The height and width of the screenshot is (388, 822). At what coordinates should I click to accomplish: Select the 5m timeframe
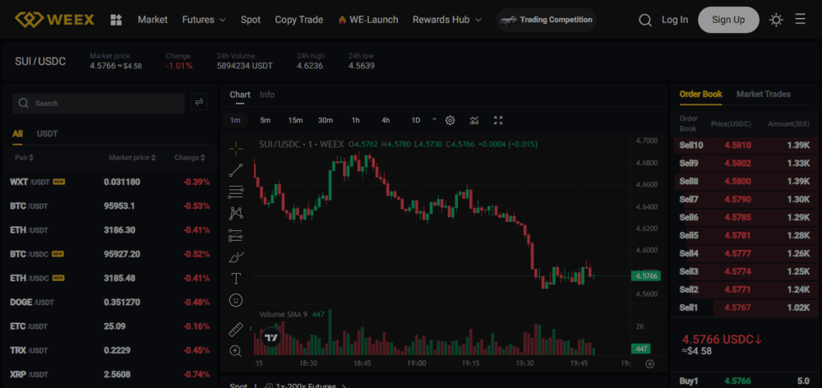click(266, 121)
